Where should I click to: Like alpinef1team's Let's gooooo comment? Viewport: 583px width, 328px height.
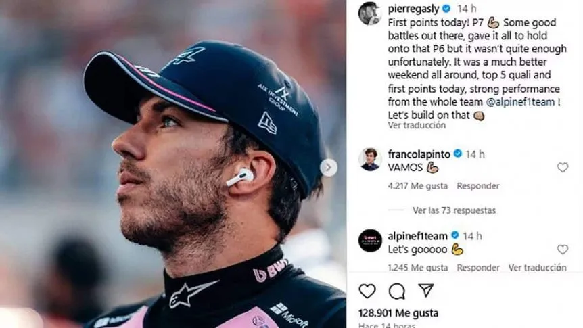pyautogui.click(x=563, y=250)
